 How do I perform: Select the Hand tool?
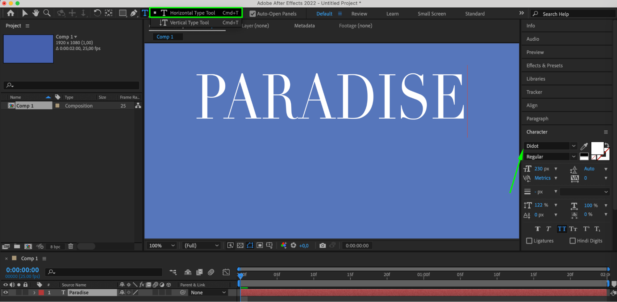(x=36, y=13)
